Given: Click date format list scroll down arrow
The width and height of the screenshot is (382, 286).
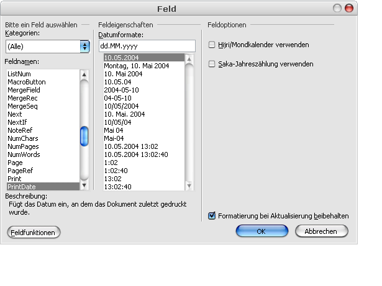Looking at the screenshot, I should point(189,185).
